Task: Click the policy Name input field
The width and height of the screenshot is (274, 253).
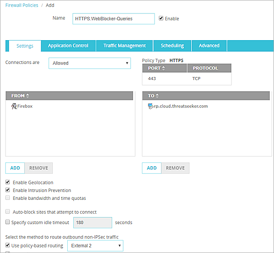Action: coord(113,19)
